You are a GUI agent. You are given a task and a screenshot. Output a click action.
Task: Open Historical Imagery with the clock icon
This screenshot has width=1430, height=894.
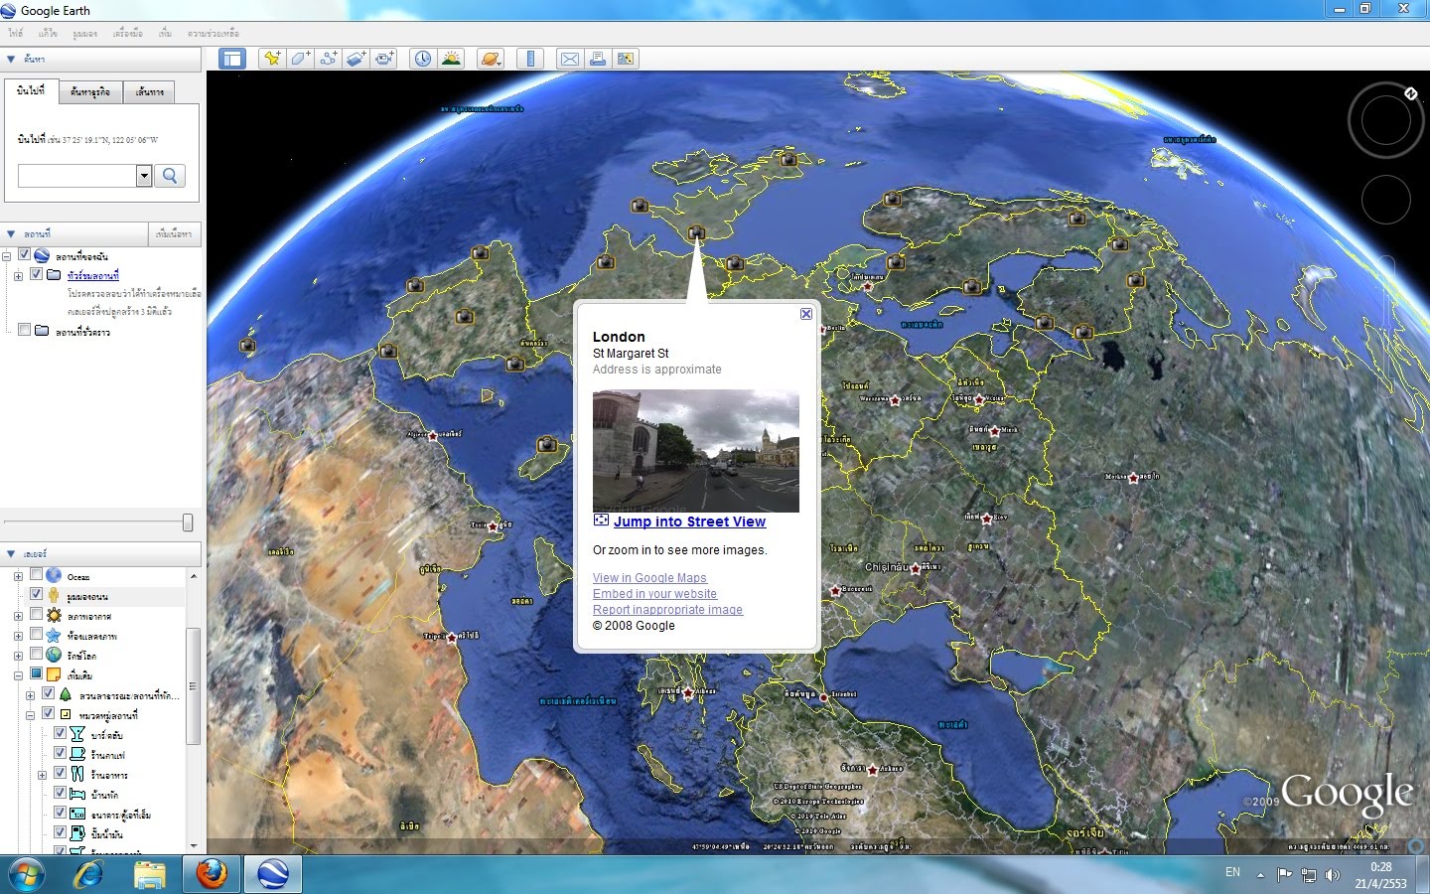pyautogui.click(x=421, y=58)
